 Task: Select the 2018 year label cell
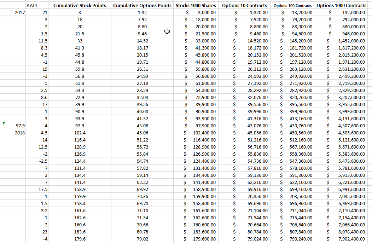click(20, 133)
